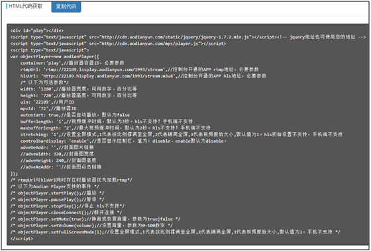Select the HTML代码获取 heading label
The image size is (371, 251).
tap(26, 7)
